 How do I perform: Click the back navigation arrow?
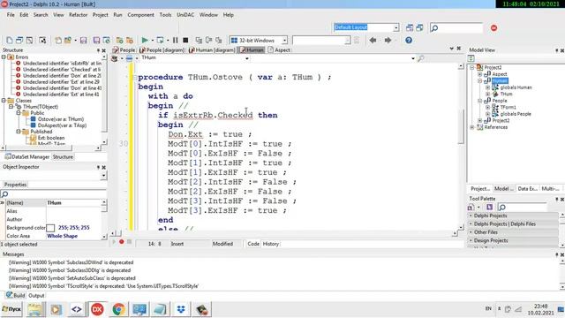373,40
